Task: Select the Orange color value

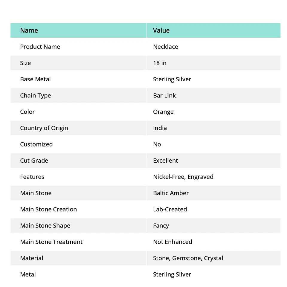Action: [163, 112]
